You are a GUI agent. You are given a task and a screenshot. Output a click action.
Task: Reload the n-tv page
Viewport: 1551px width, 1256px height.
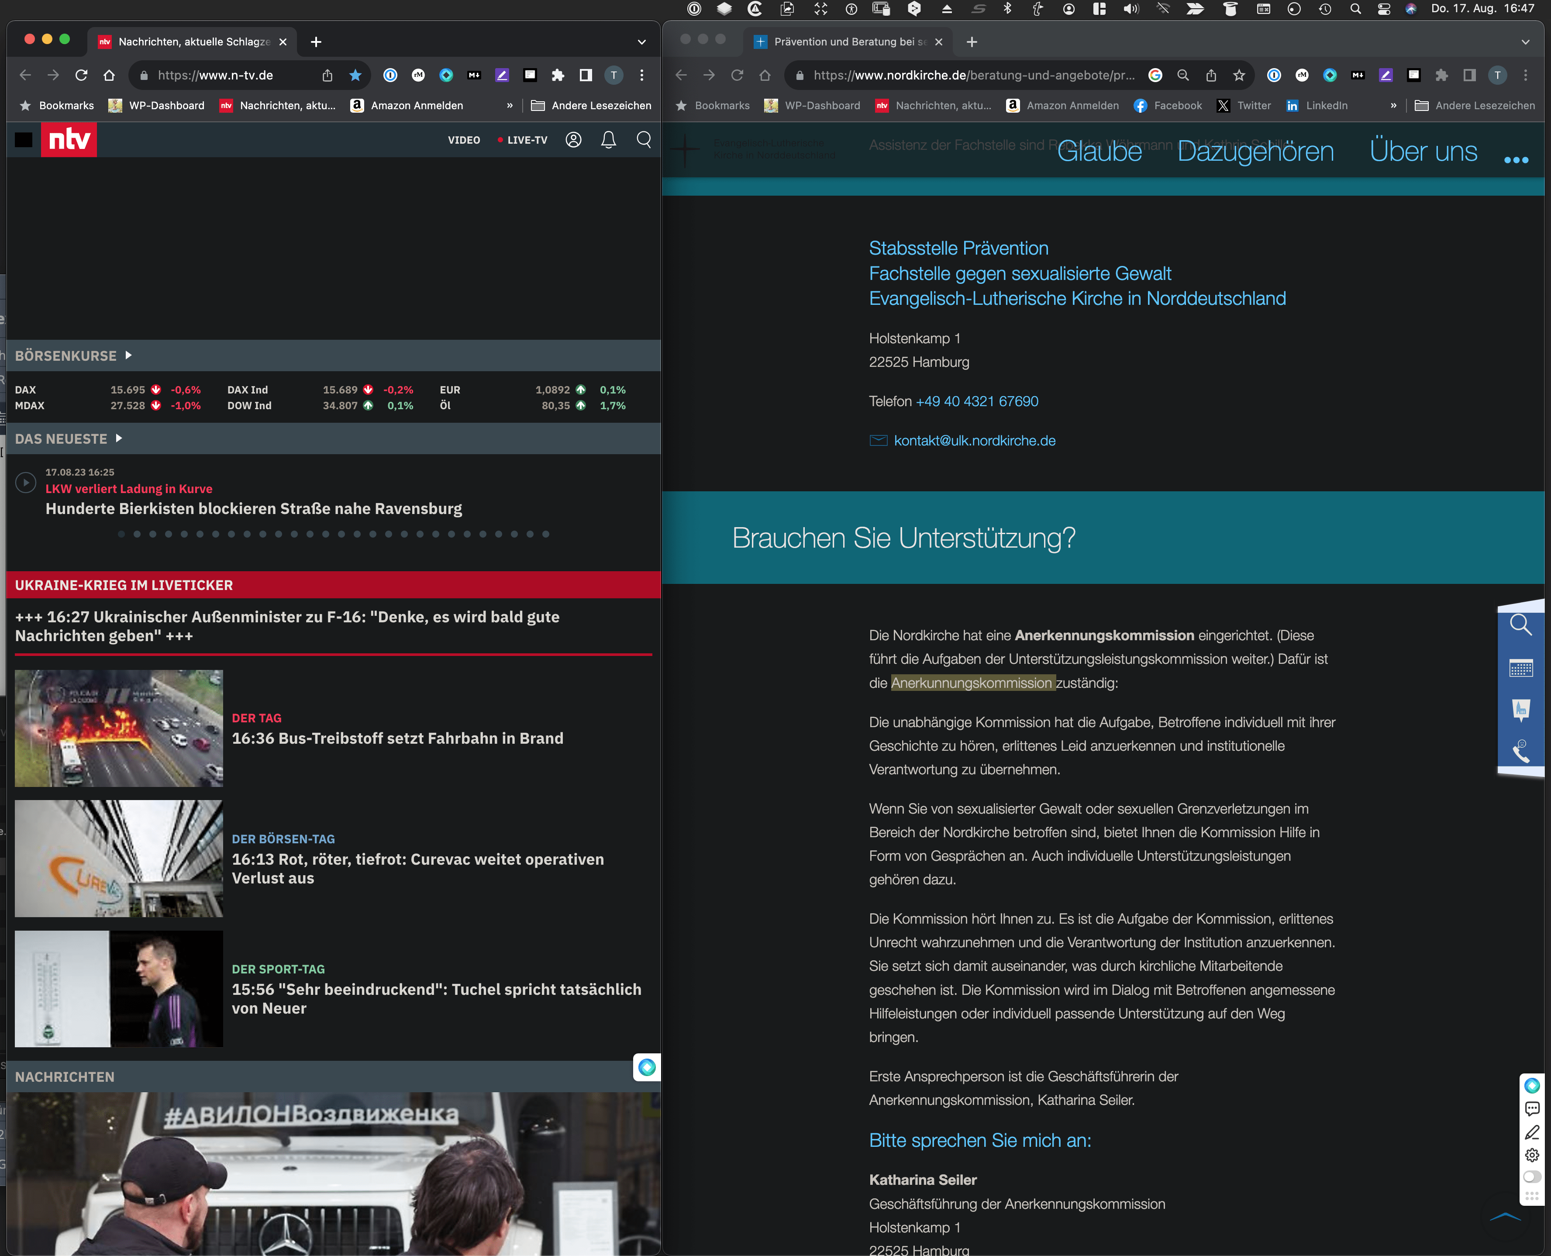click(81, 75)
